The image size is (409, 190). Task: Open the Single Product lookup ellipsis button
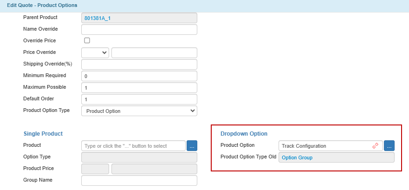pyautogui.click(x=192, y=145)
